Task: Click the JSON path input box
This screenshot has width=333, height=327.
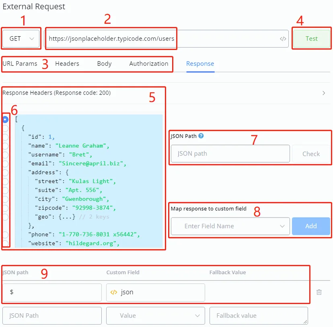Action: point(230,154)
